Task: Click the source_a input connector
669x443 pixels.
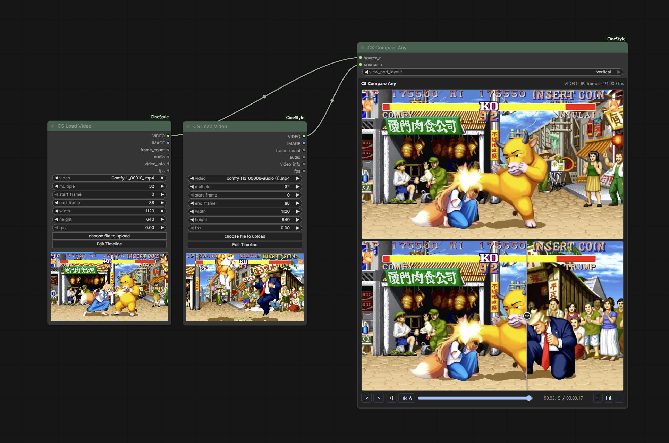Action: [x=361, y=58]
